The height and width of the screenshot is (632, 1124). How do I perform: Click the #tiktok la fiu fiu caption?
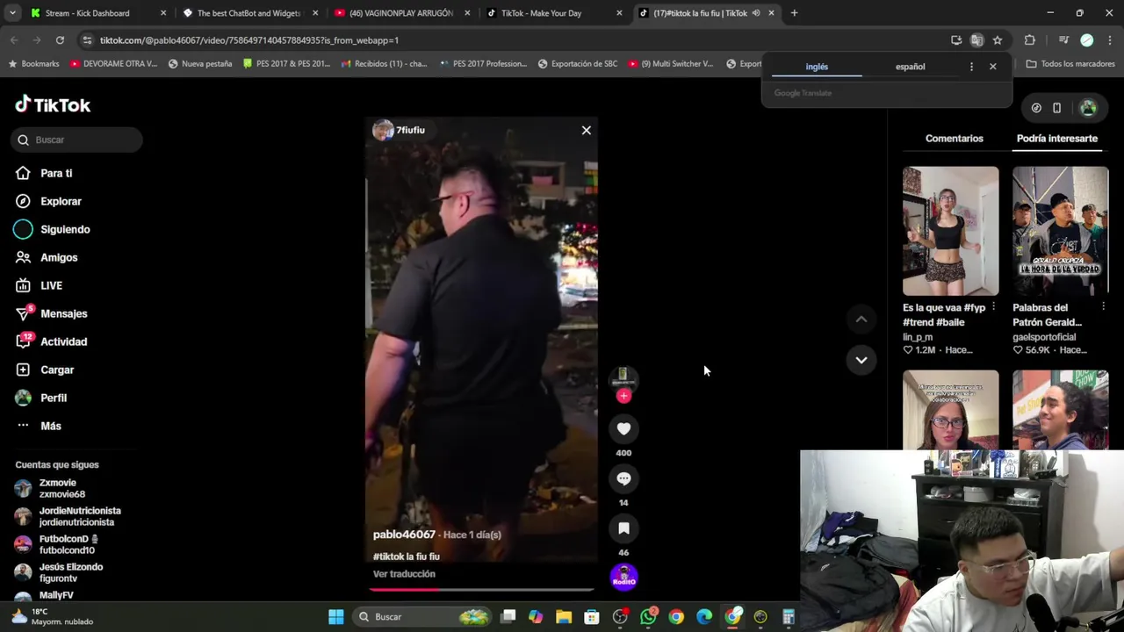[x=406, y=557]
